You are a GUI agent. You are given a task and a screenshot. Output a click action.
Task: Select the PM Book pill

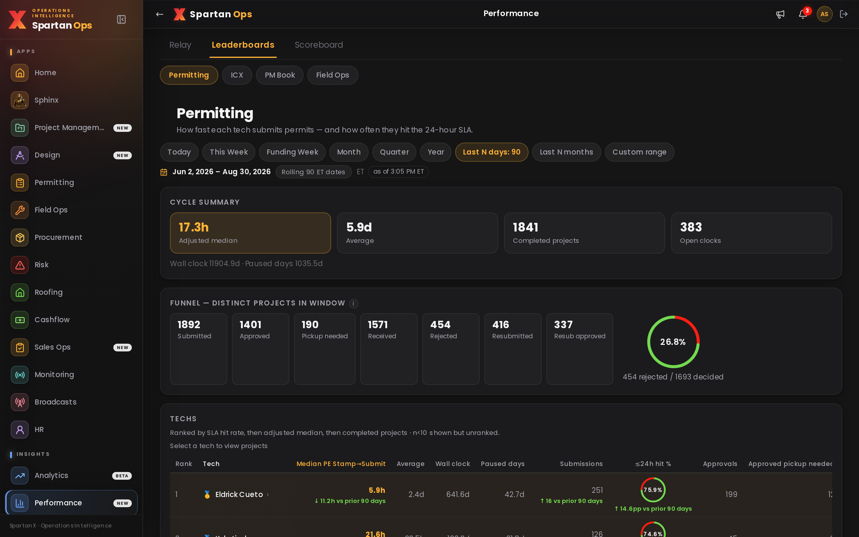click(280, 75)
